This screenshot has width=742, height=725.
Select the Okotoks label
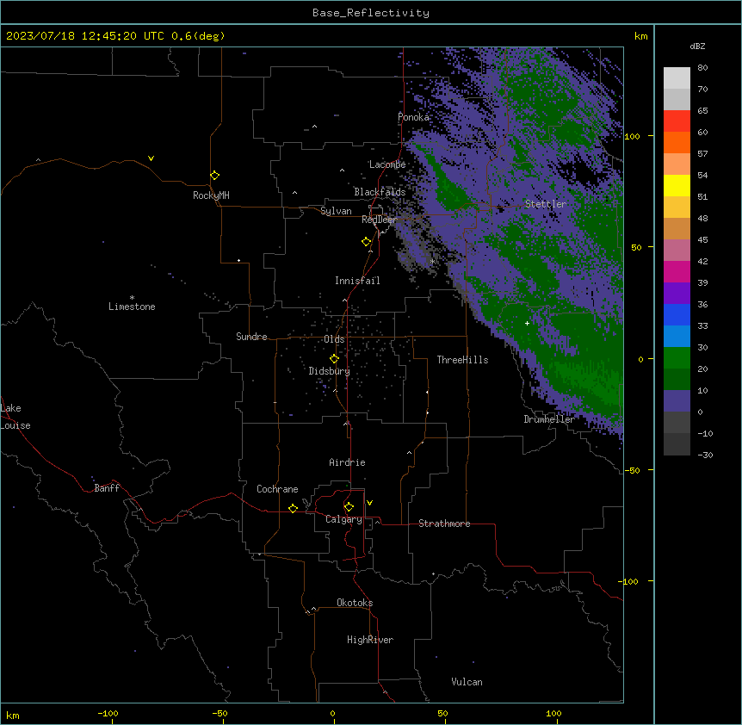point(355,603)
